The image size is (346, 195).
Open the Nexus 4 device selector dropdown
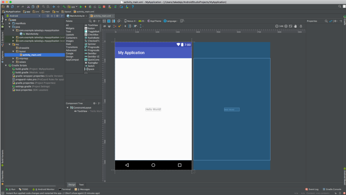(131, 21)
